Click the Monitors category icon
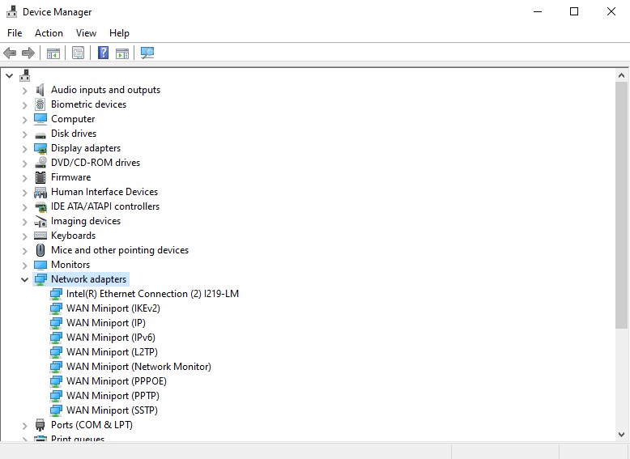The width and height of the screenshot is (630, 459). click(40, 265)
